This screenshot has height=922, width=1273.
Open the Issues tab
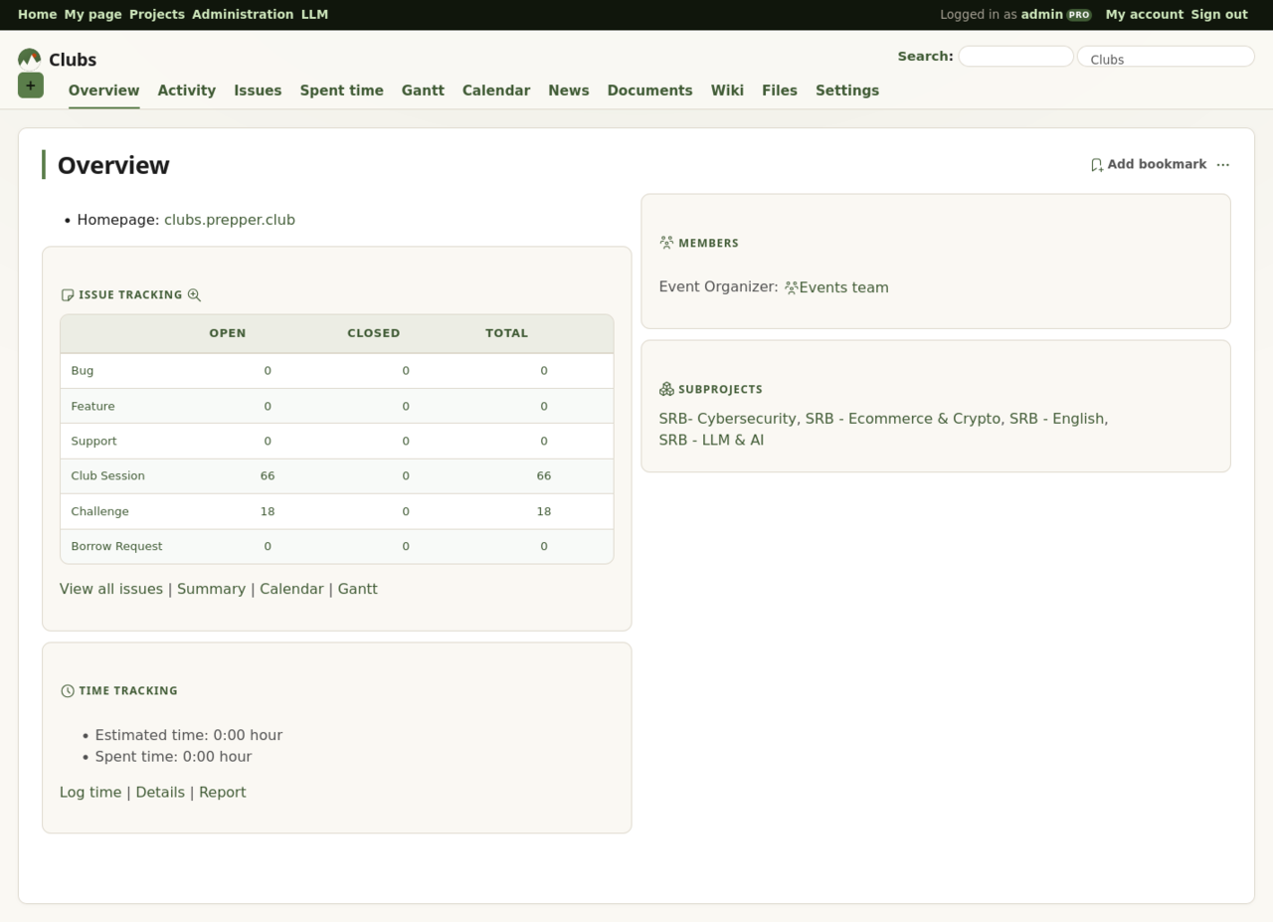point(258,91)
